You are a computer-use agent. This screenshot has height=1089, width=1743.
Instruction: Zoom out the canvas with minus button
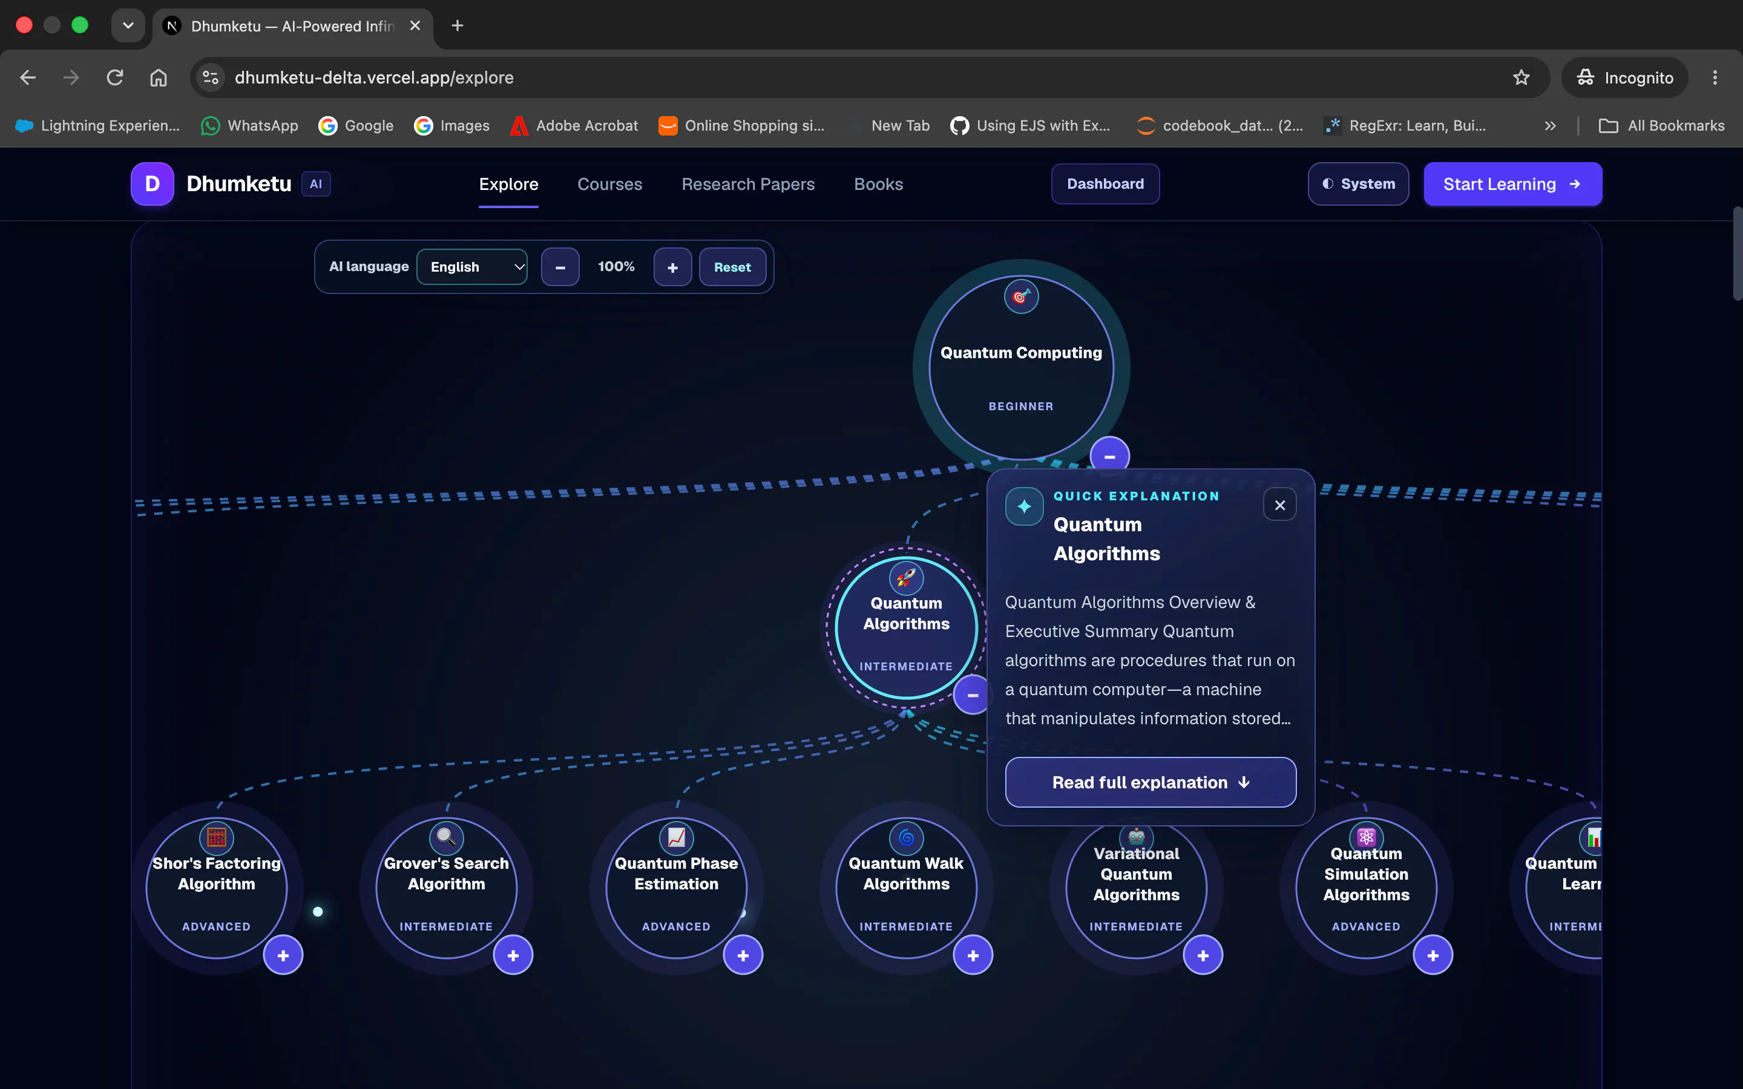tap(560, 266)
